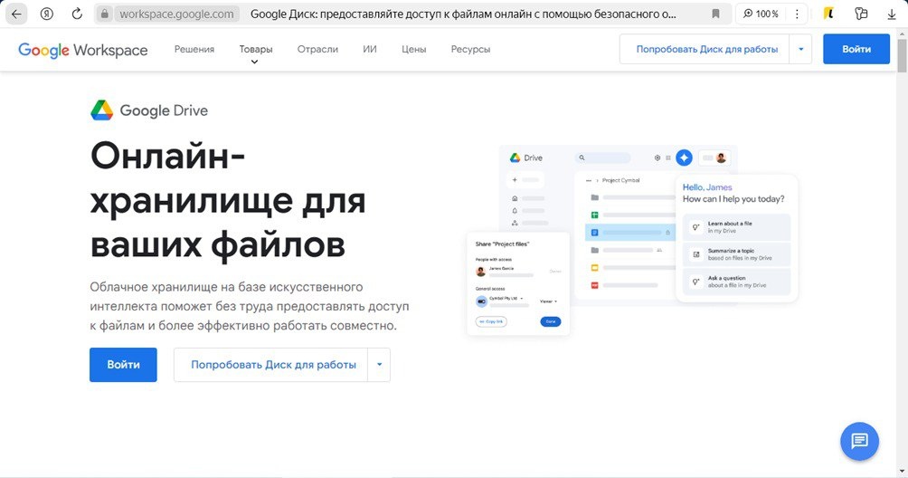Reload the page with the refresh icon
908x478 pixels.
click(x=77, y=14)
